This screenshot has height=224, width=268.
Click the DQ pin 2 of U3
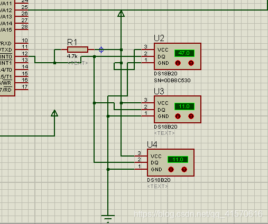pos(147,110)
